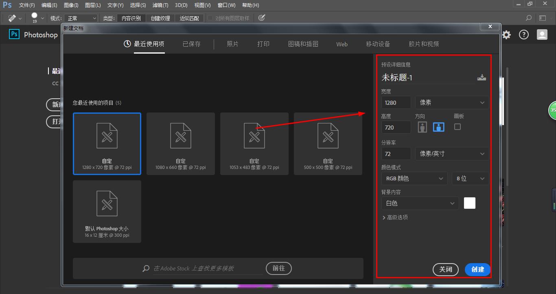Check the 画板 checkbox
Image resolution: width=556 pixels, height=294 pixels.
457,126
